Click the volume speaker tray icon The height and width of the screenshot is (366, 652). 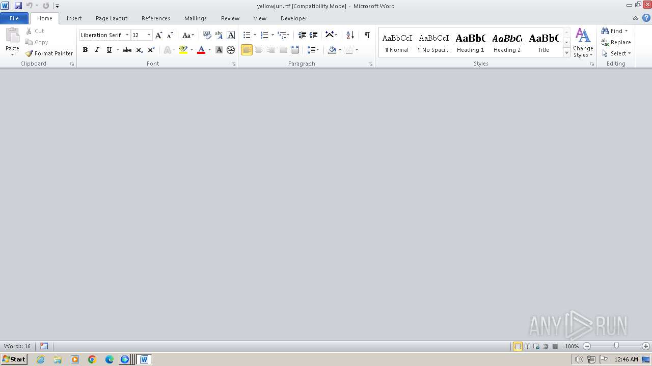[579, 359]
